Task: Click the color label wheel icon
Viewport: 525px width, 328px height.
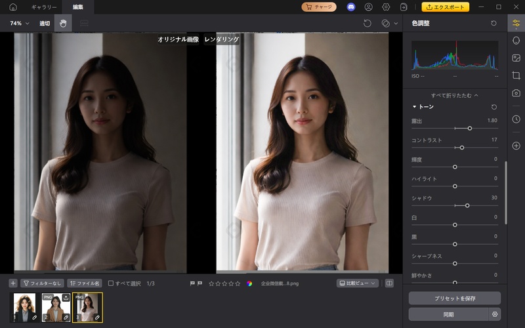Action: (249, 283)
